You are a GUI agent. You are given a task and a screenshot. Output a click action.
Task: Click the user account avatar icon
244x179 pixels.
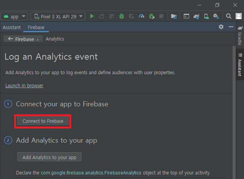(x=239, y=16)
